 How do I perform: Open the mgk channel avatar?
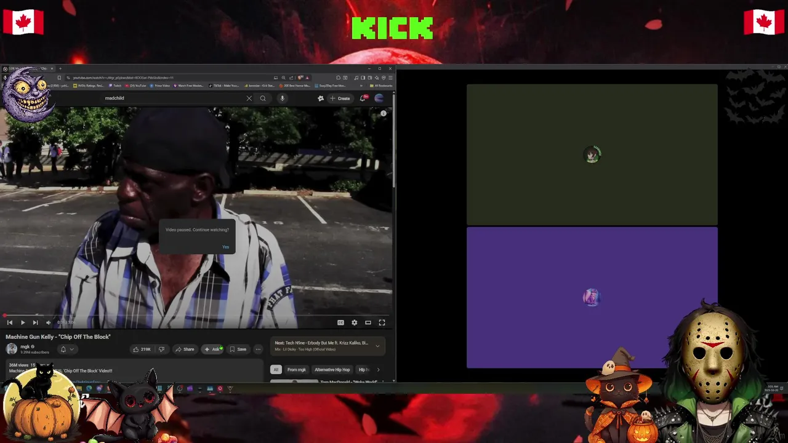(12, 349)
